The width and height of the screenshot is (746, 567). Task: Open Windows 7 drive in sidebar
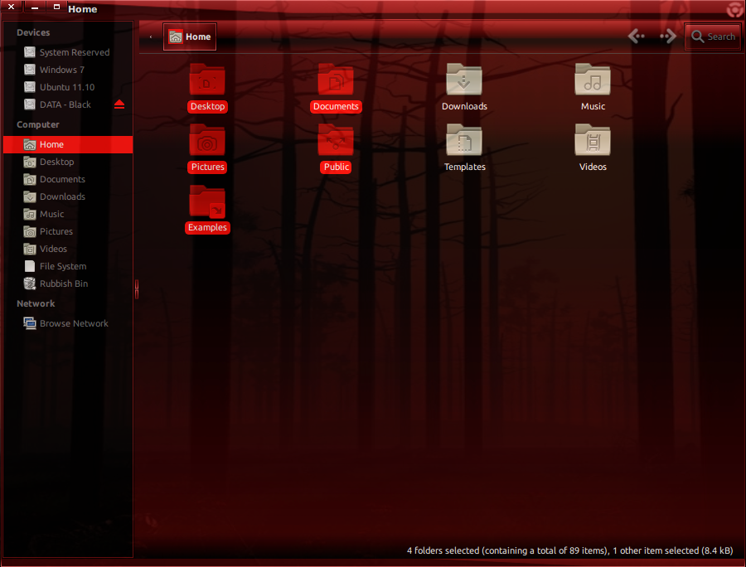[x=68, y=70]
